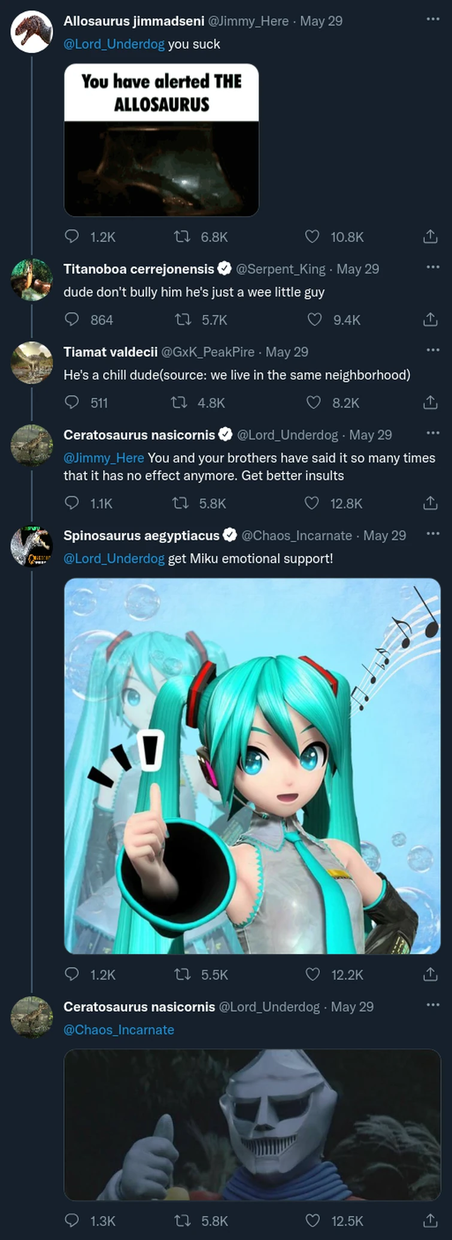Open replies on Ceratosaurus's insult tweet
Image resolution: width=452 pixels, height=1240 pixels.
[x=72, y=503]
